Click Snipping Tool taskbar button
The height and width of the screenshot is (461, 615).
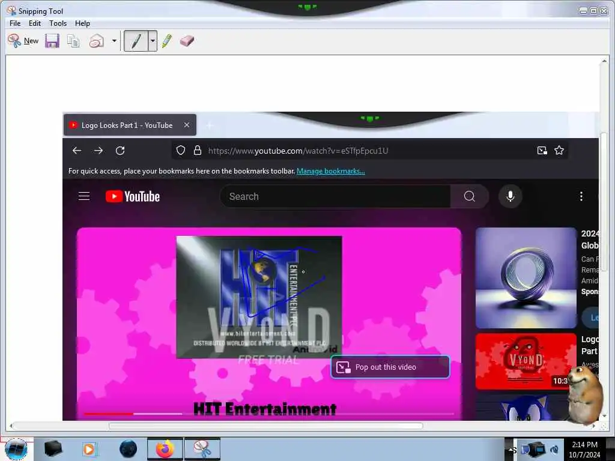click(202, 449)
